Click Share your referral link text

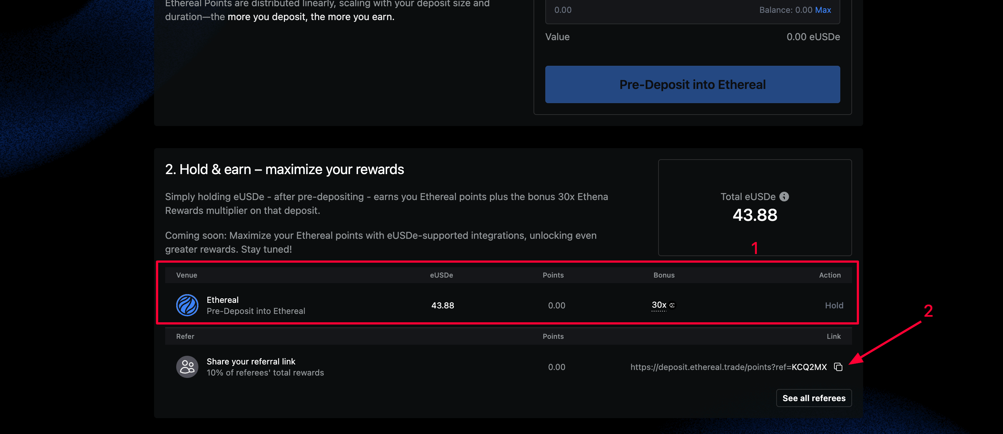(251, 361)
